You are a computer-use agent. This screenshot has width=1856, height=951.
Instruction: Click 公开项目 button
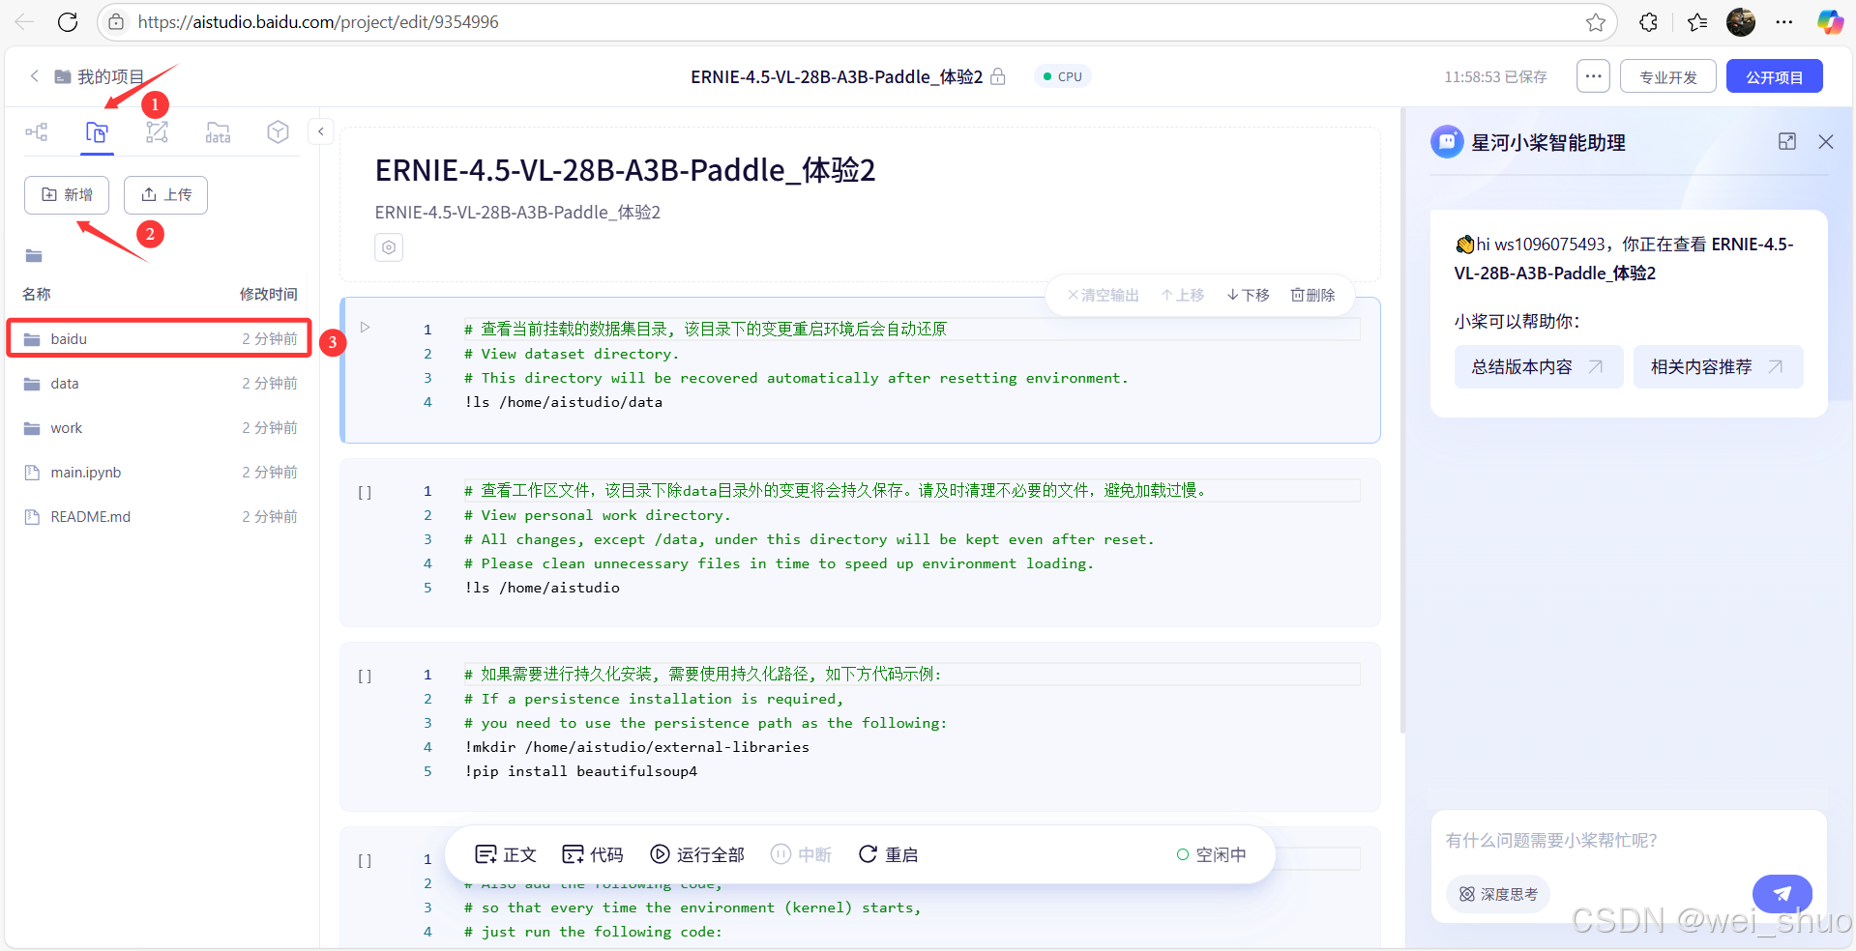[x=1775, y=76]
